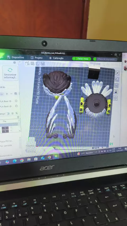Click the Fatiar mesa button
Image resolution: width=127 pixels, height=226 pixels.
point(83,59)
